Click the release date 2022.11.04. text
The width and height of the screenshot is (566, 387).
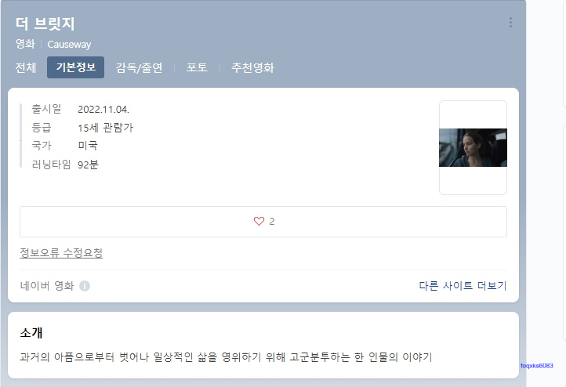[103, 109]
